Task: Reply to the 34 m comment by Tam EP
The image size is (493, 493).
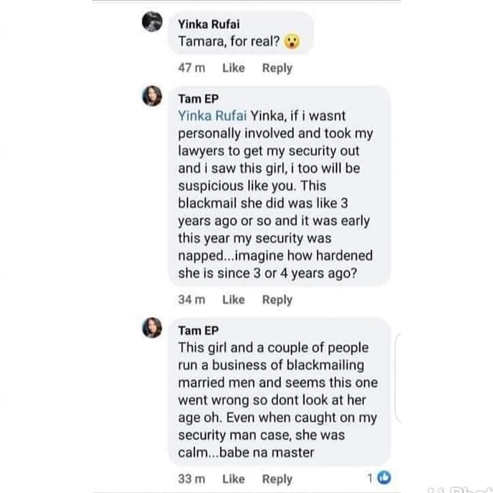Action: 277,300
